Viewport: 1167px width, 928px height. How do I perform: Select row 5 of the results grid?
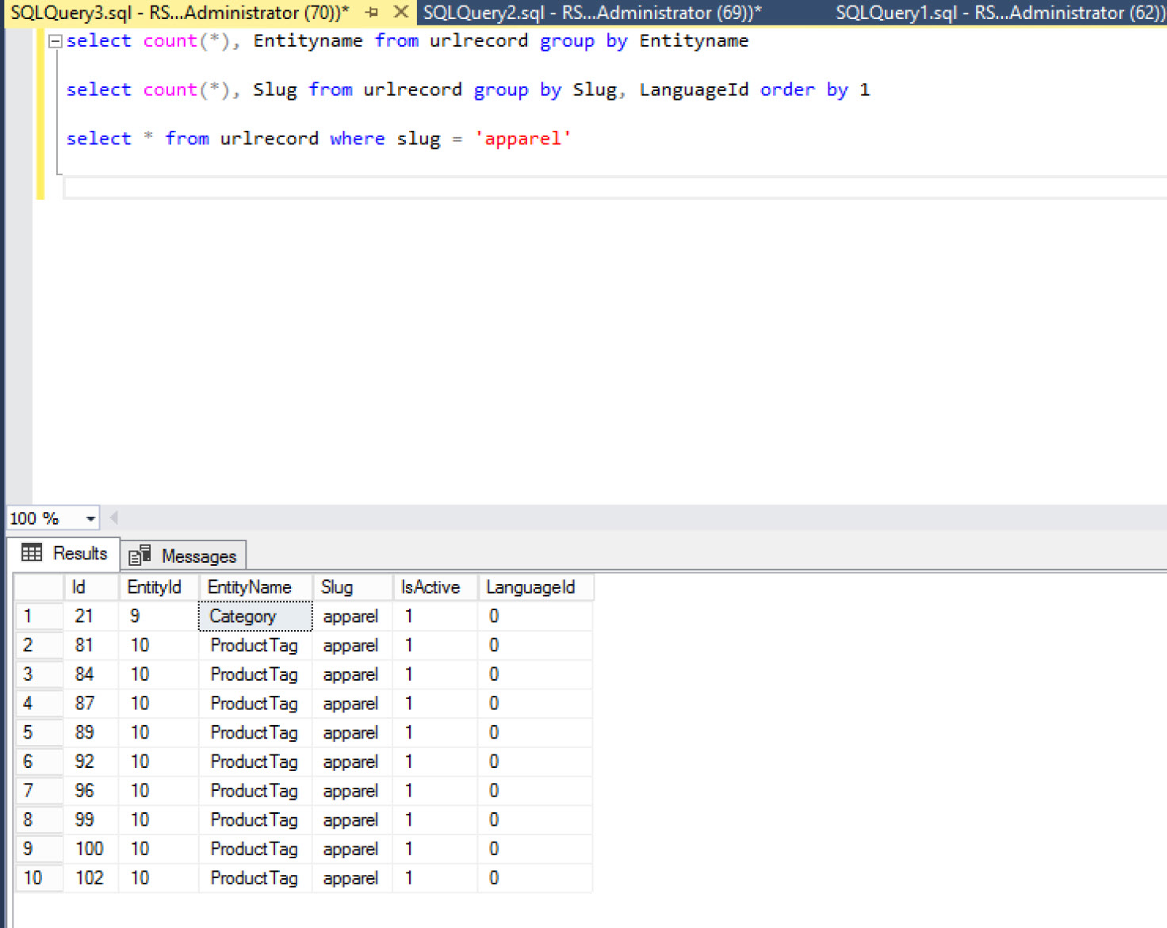(x=38, y=732)
